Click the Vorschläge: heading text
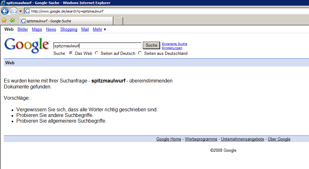This screenshot has height=169, width=309. coord(17,98)
